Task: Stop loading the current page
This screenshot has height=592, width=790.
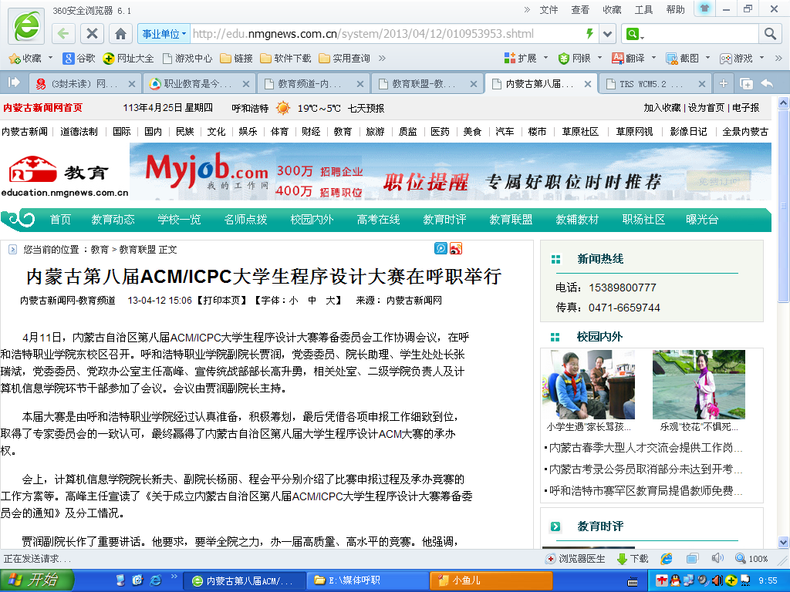Action: (92, 34)
